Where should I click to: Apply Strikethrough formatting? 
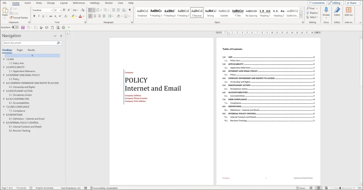[51, 16]
